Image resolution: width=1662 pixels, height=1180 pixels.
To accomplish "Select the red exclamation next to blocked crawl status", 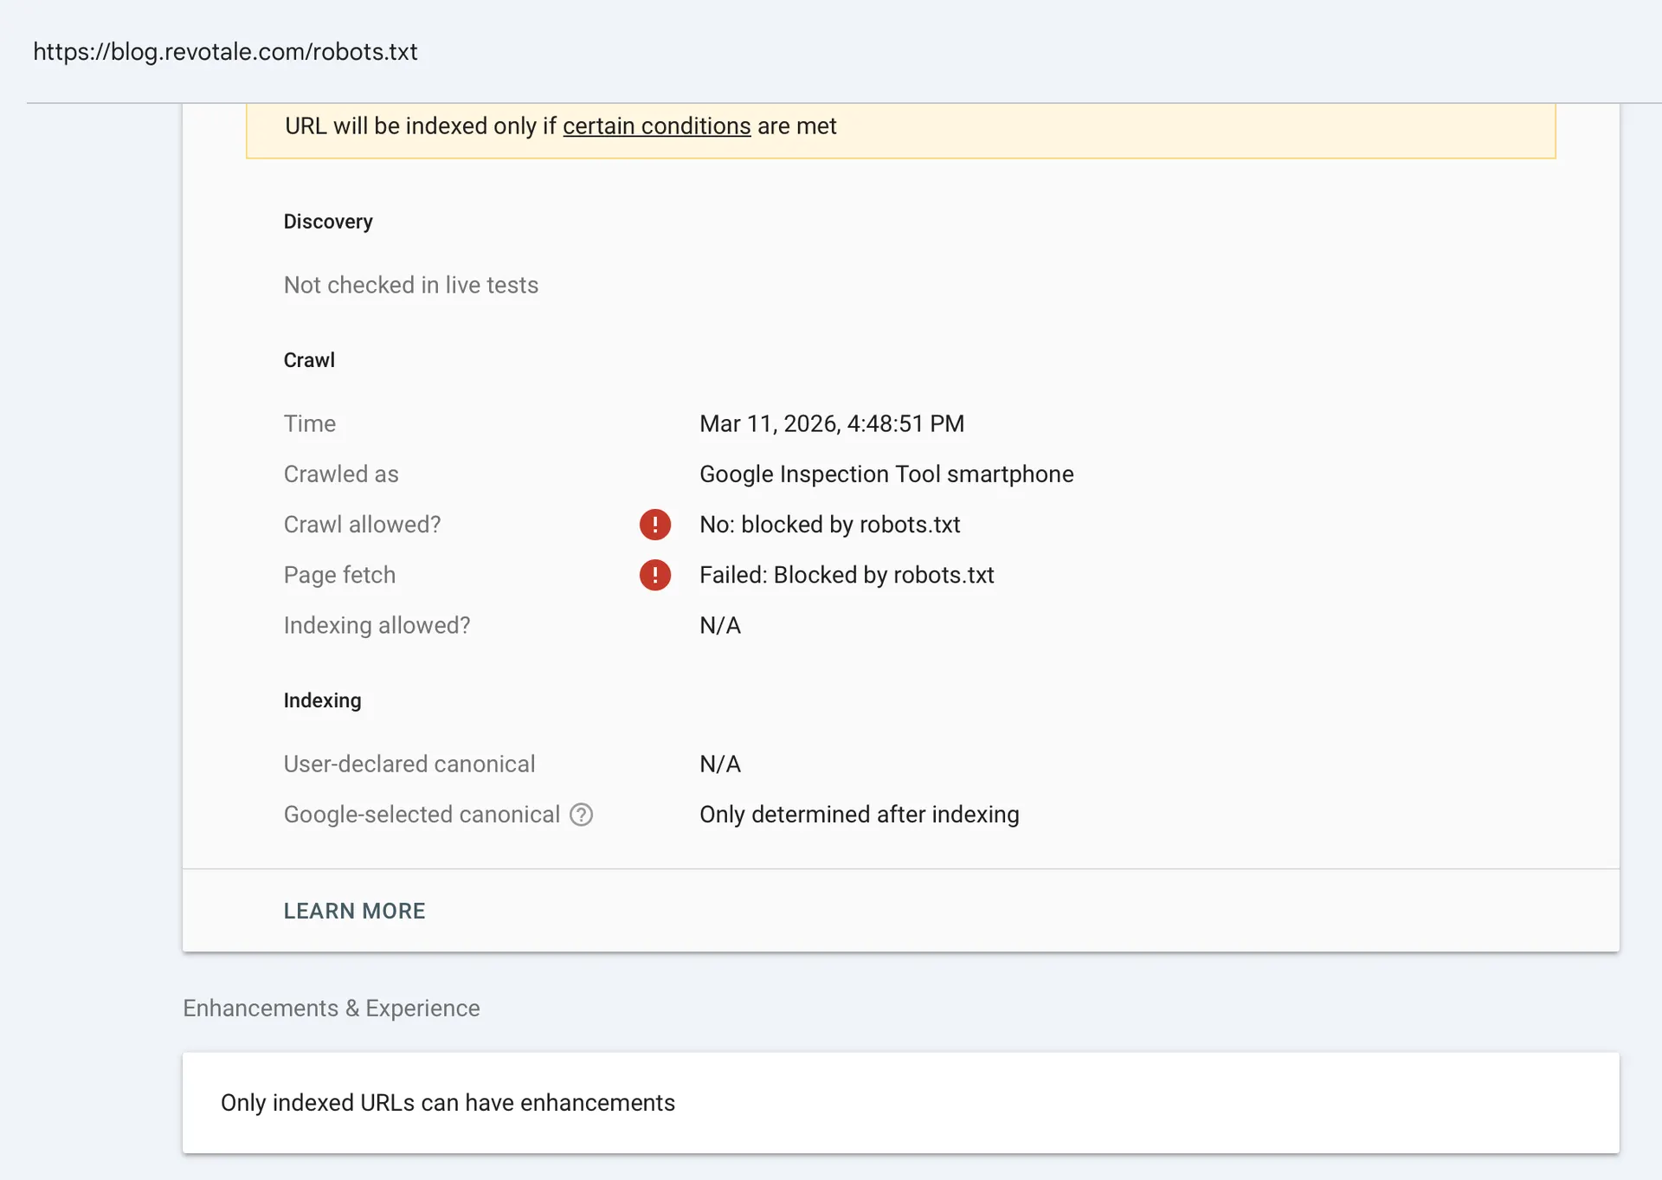I will pyautogui.click(x=655, y=525).
